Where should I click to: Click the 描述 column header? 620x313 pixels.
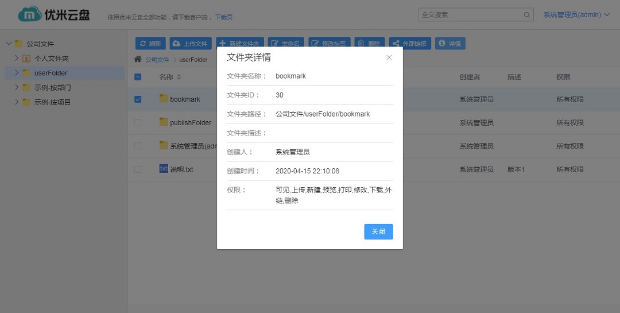pyautogui.click(x=514, y=77)
